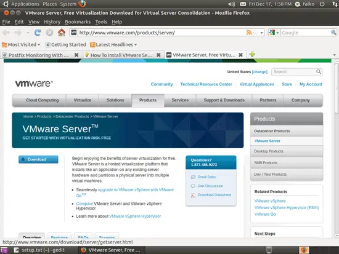Open the search engine selector dropdown
Screen dimensions: 339x254
coord(274,33)
